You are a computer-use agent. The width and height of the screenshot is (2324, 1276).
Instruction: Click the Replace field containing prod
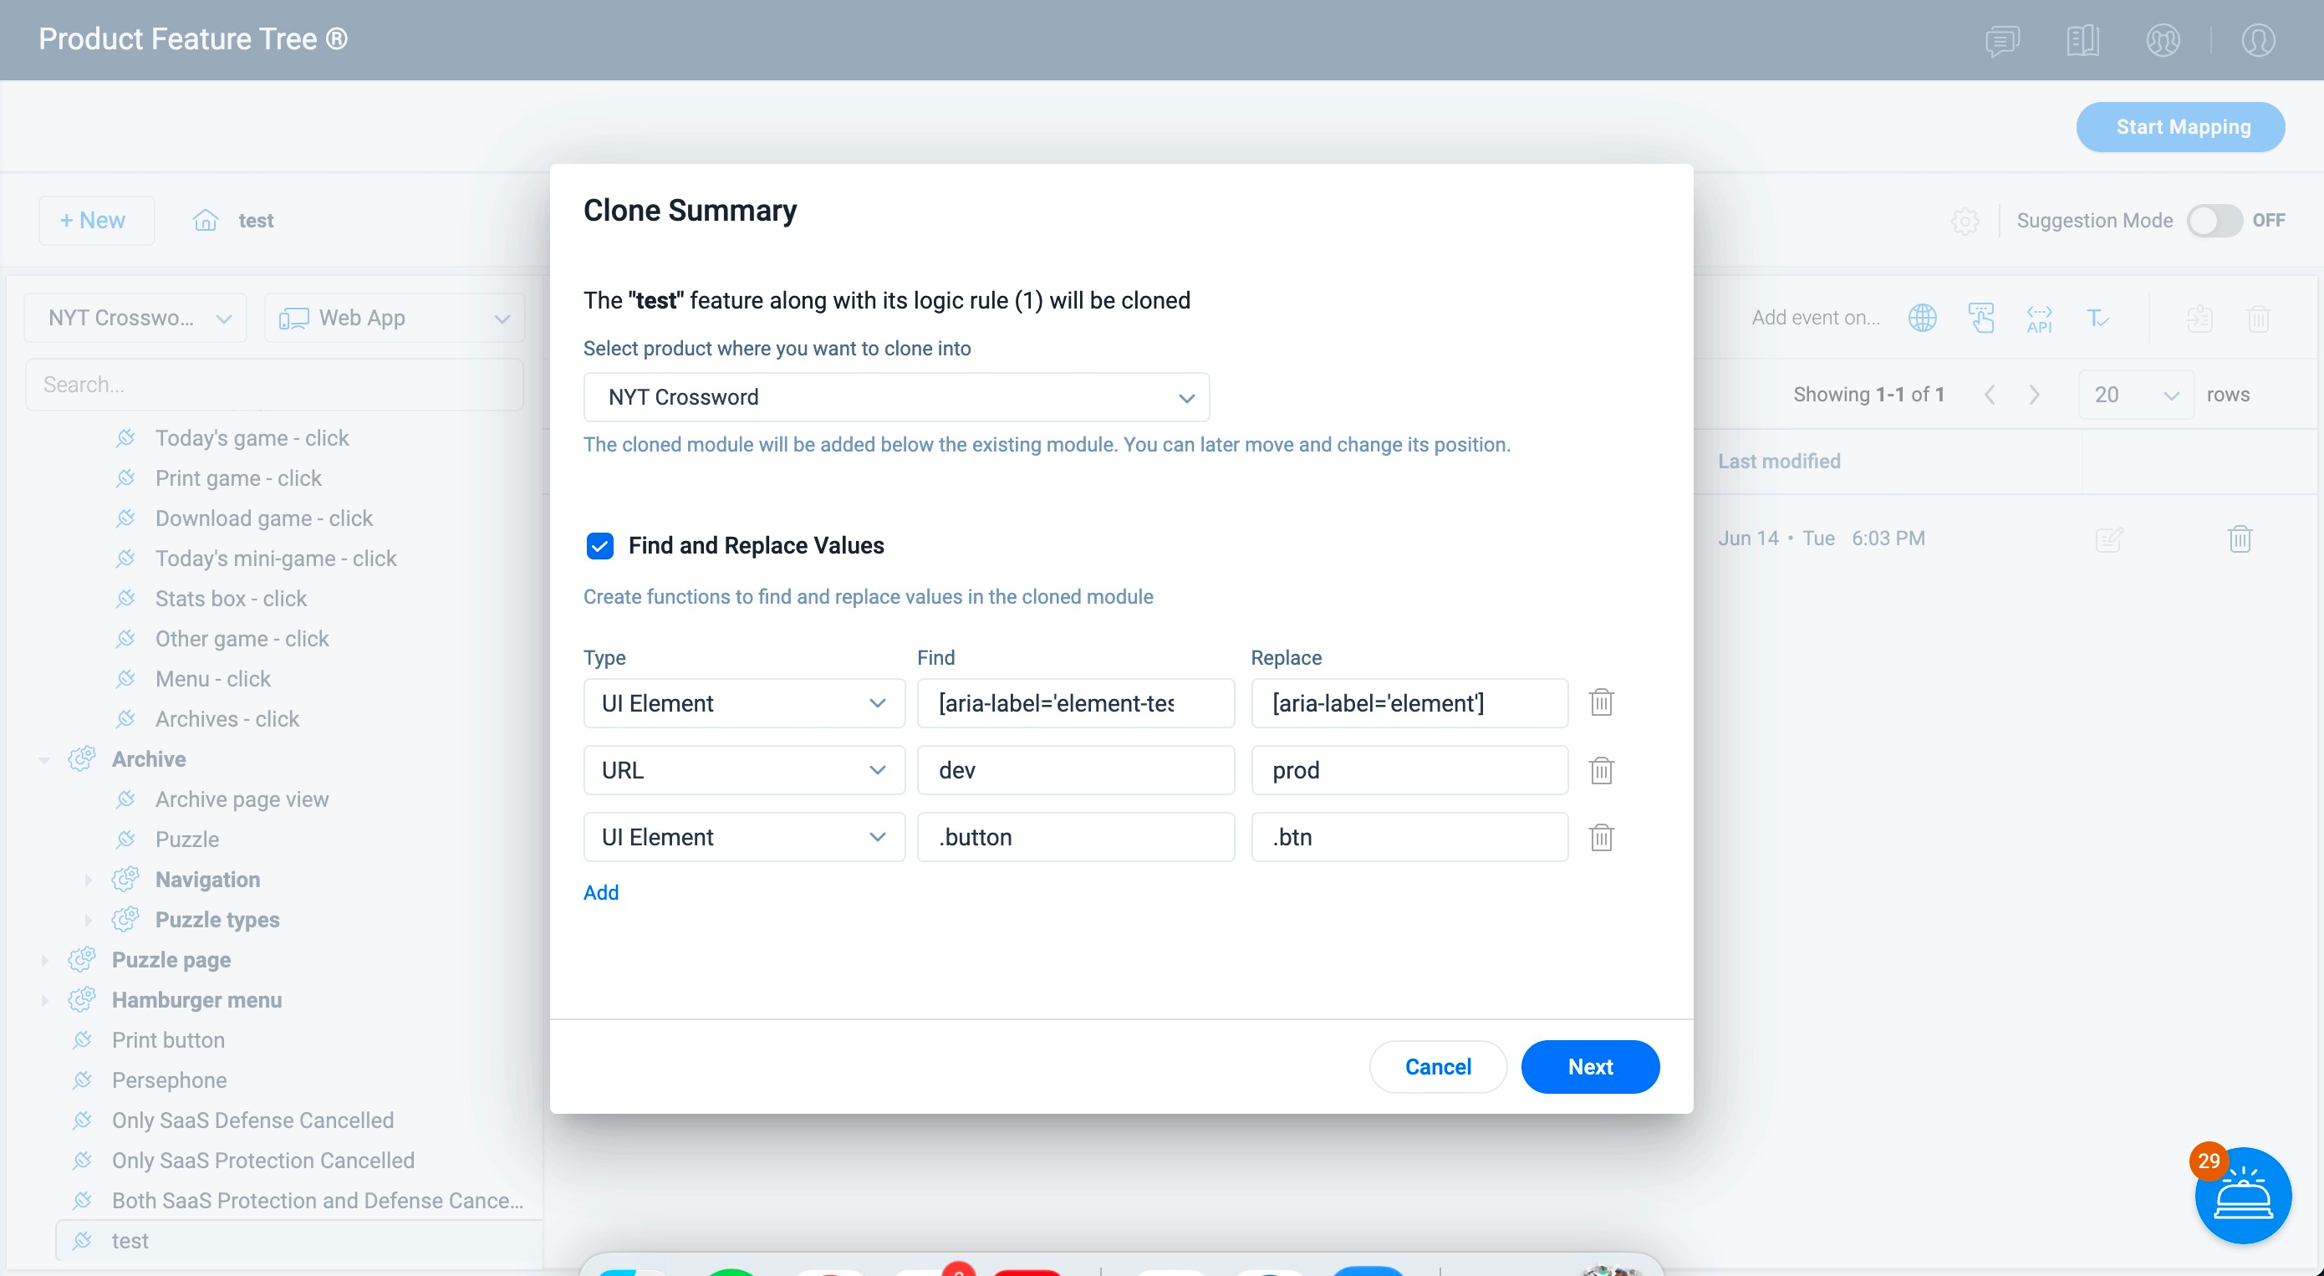1409,770
